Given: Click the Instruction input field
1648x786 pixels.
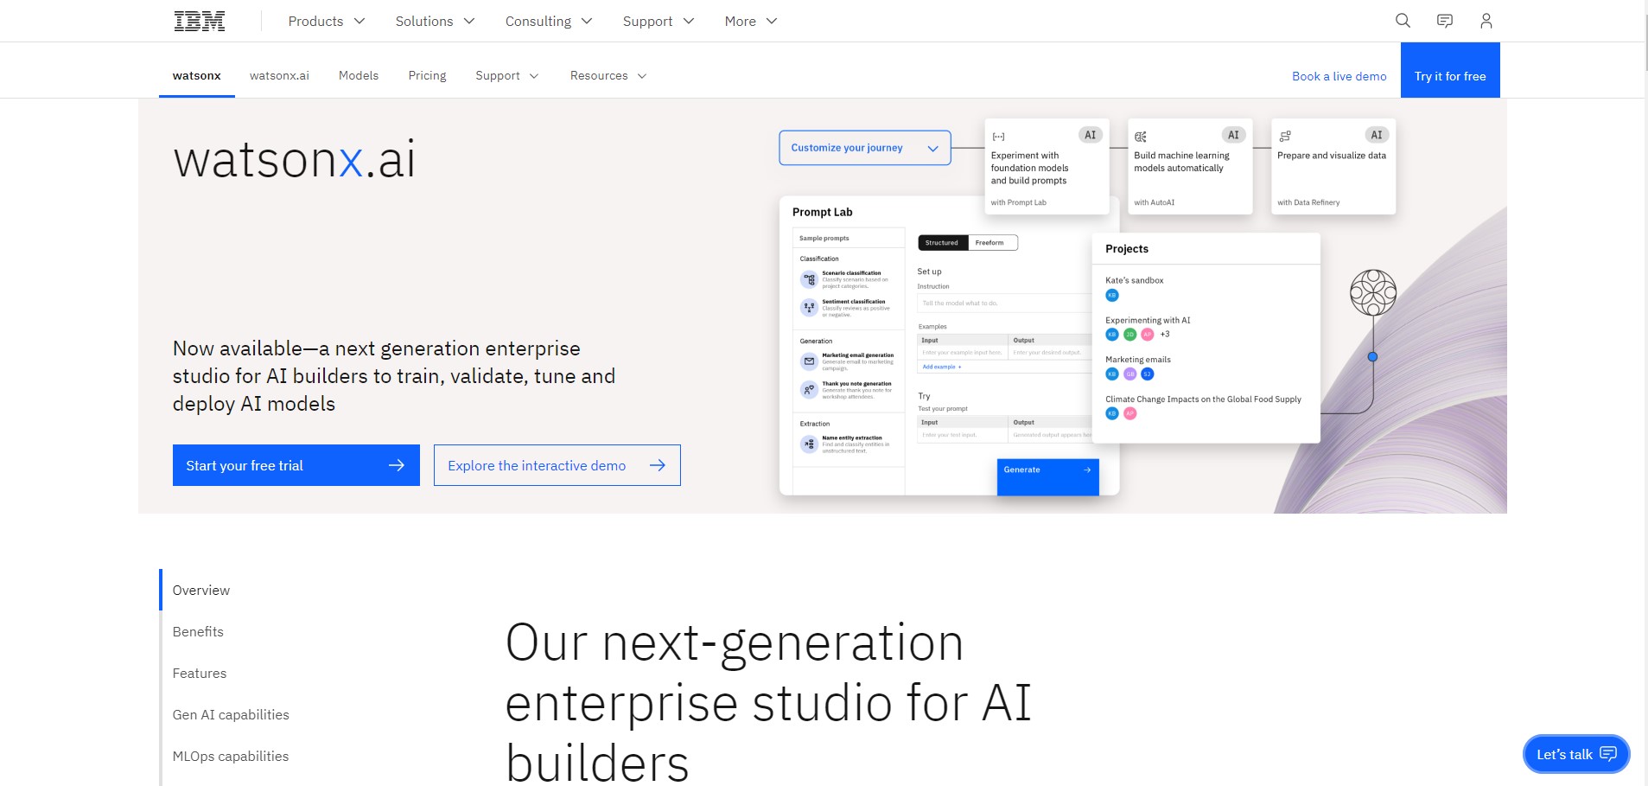Looking at the screenshot, I should coord(1004,304).
